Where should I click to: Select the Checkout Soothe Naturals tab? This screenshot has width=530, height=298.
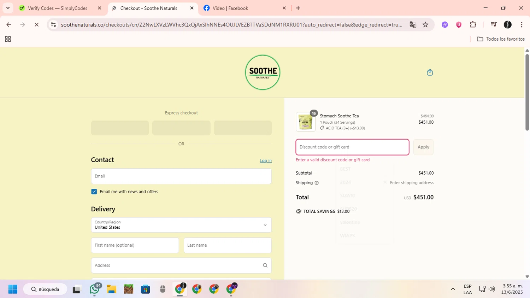tap(149, 8)
